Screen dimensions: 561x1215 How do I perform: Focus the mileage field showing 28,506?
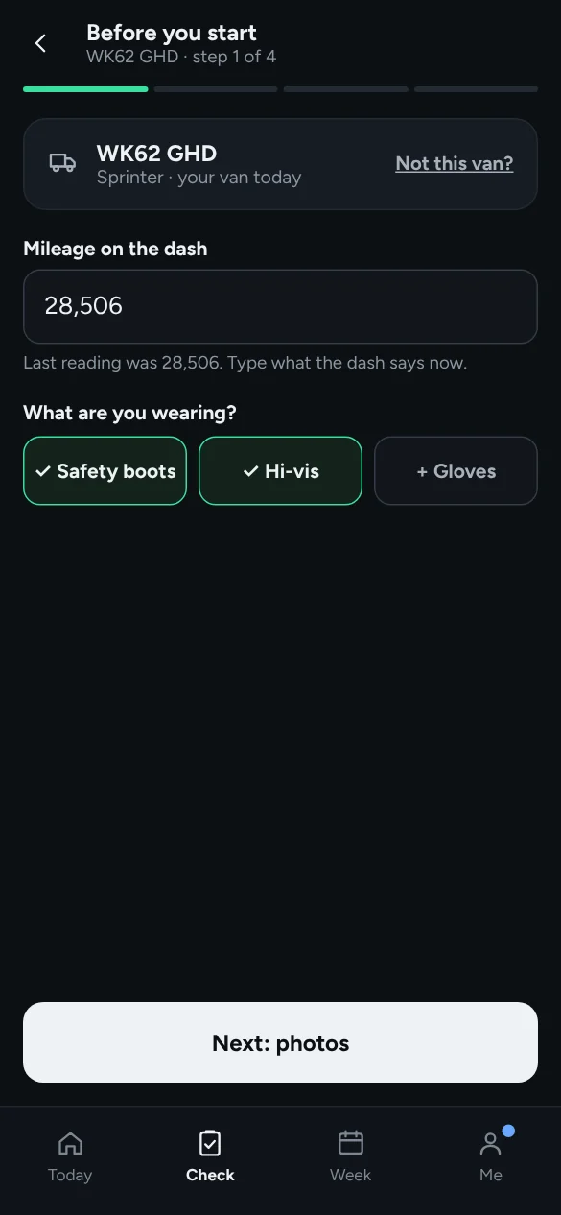[280, 306]
